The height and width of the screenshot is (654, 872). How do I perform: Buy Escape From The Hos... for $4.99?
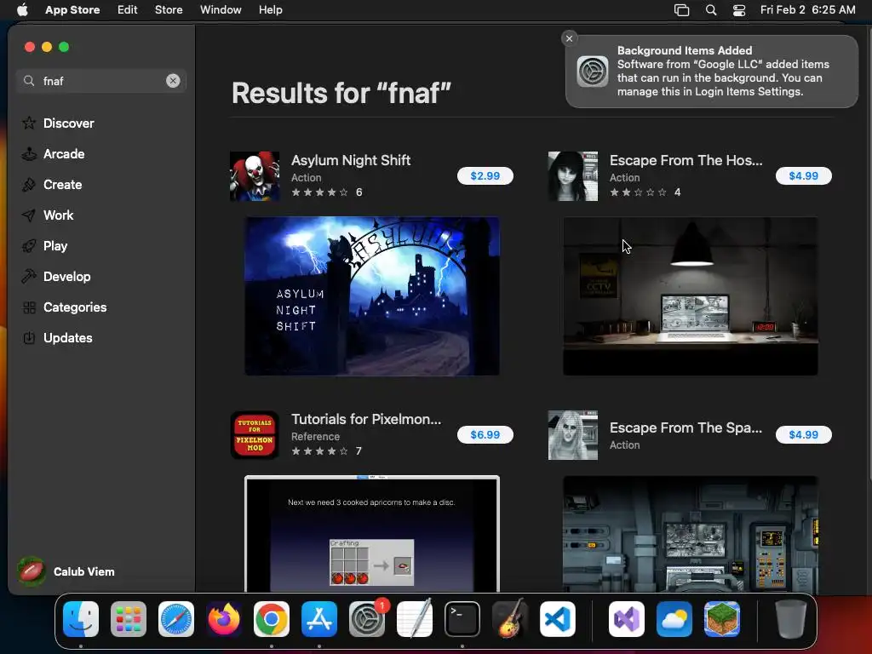(804, 175)
